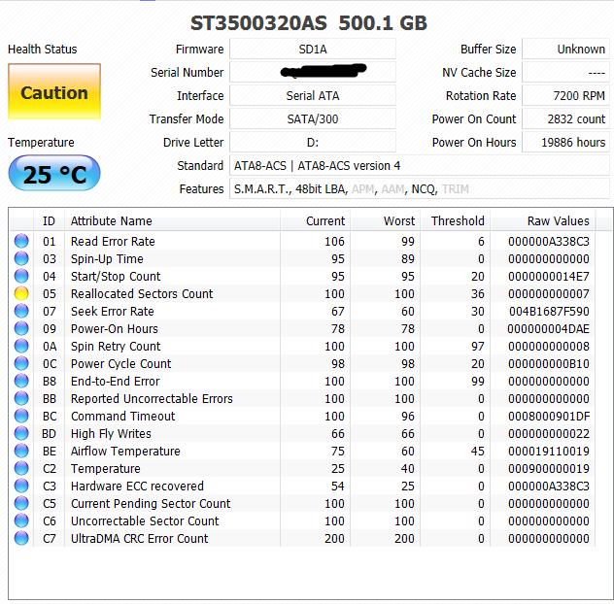Click the Interface field showing Serial ATA
Viewport: 614px width, 604px height.
tap(313, 95)
